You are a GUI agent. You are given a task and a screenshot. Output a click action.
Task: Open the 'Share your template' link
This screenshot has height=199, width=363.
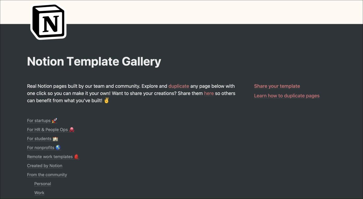pyautogui.click(x=277, y=86)
